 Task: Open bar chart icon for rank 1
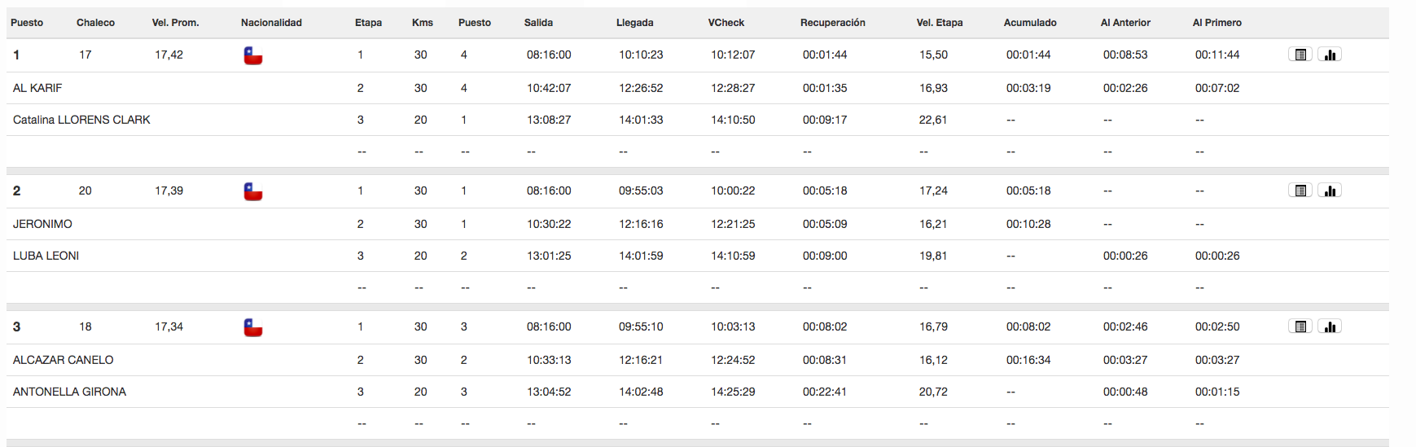(x=1330, y=55)
